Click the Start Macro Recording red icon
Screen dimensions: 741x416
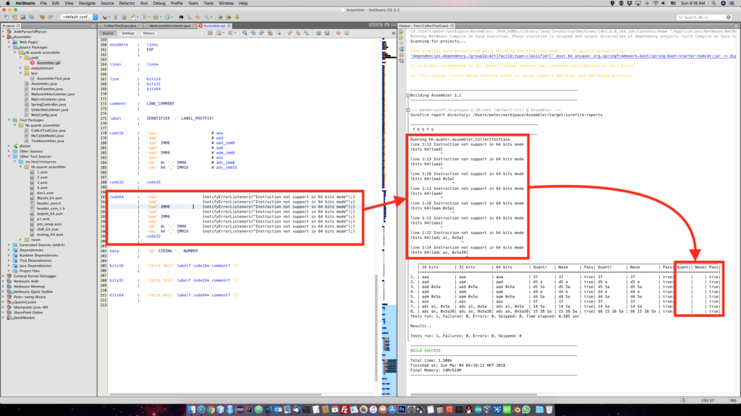(x=338, y=33)
